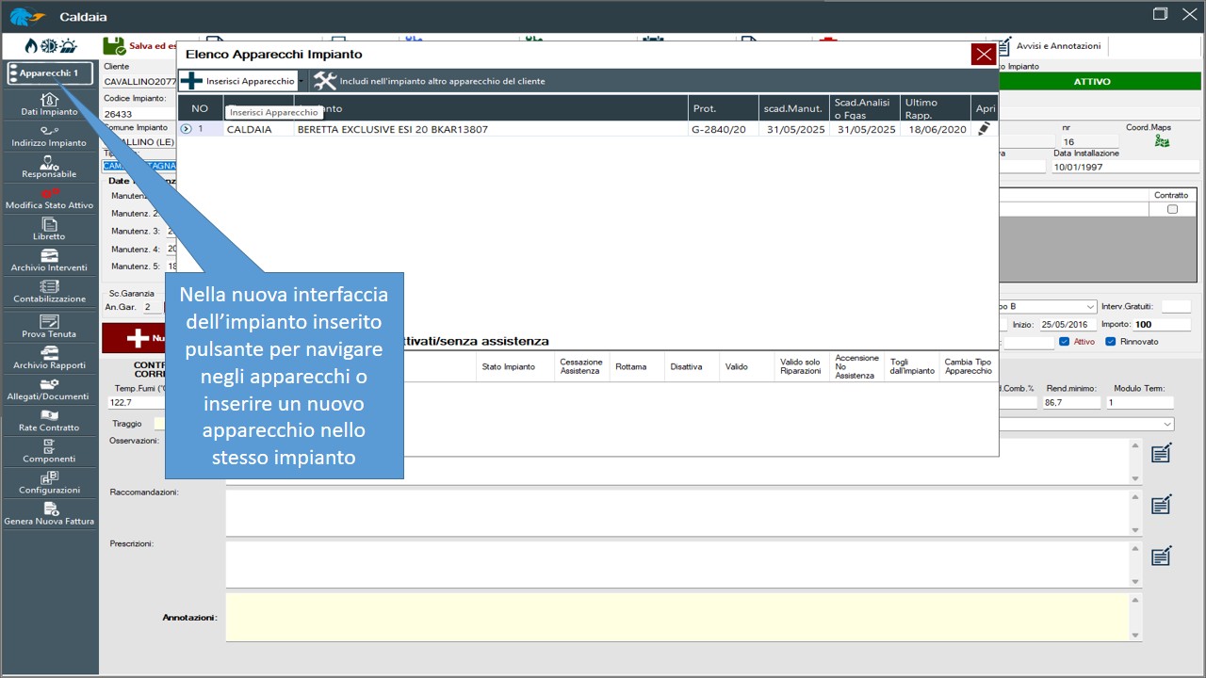Expand the Inserisci Apparecchio dropdown arrow

coord(301,81)
